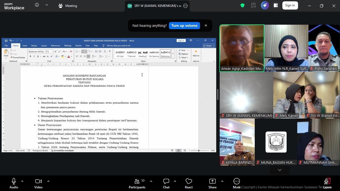340x191 pixels.
Task: Click the Share screen icon
Action: click(x=212, y=183)
